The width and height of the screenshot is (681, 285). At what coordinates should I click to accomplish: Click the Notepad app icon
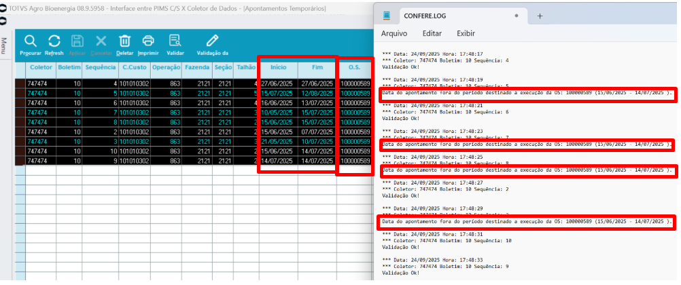(x=386, y=16)
